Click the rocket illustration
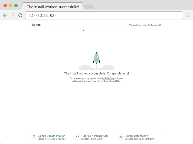 pos(96,58)
